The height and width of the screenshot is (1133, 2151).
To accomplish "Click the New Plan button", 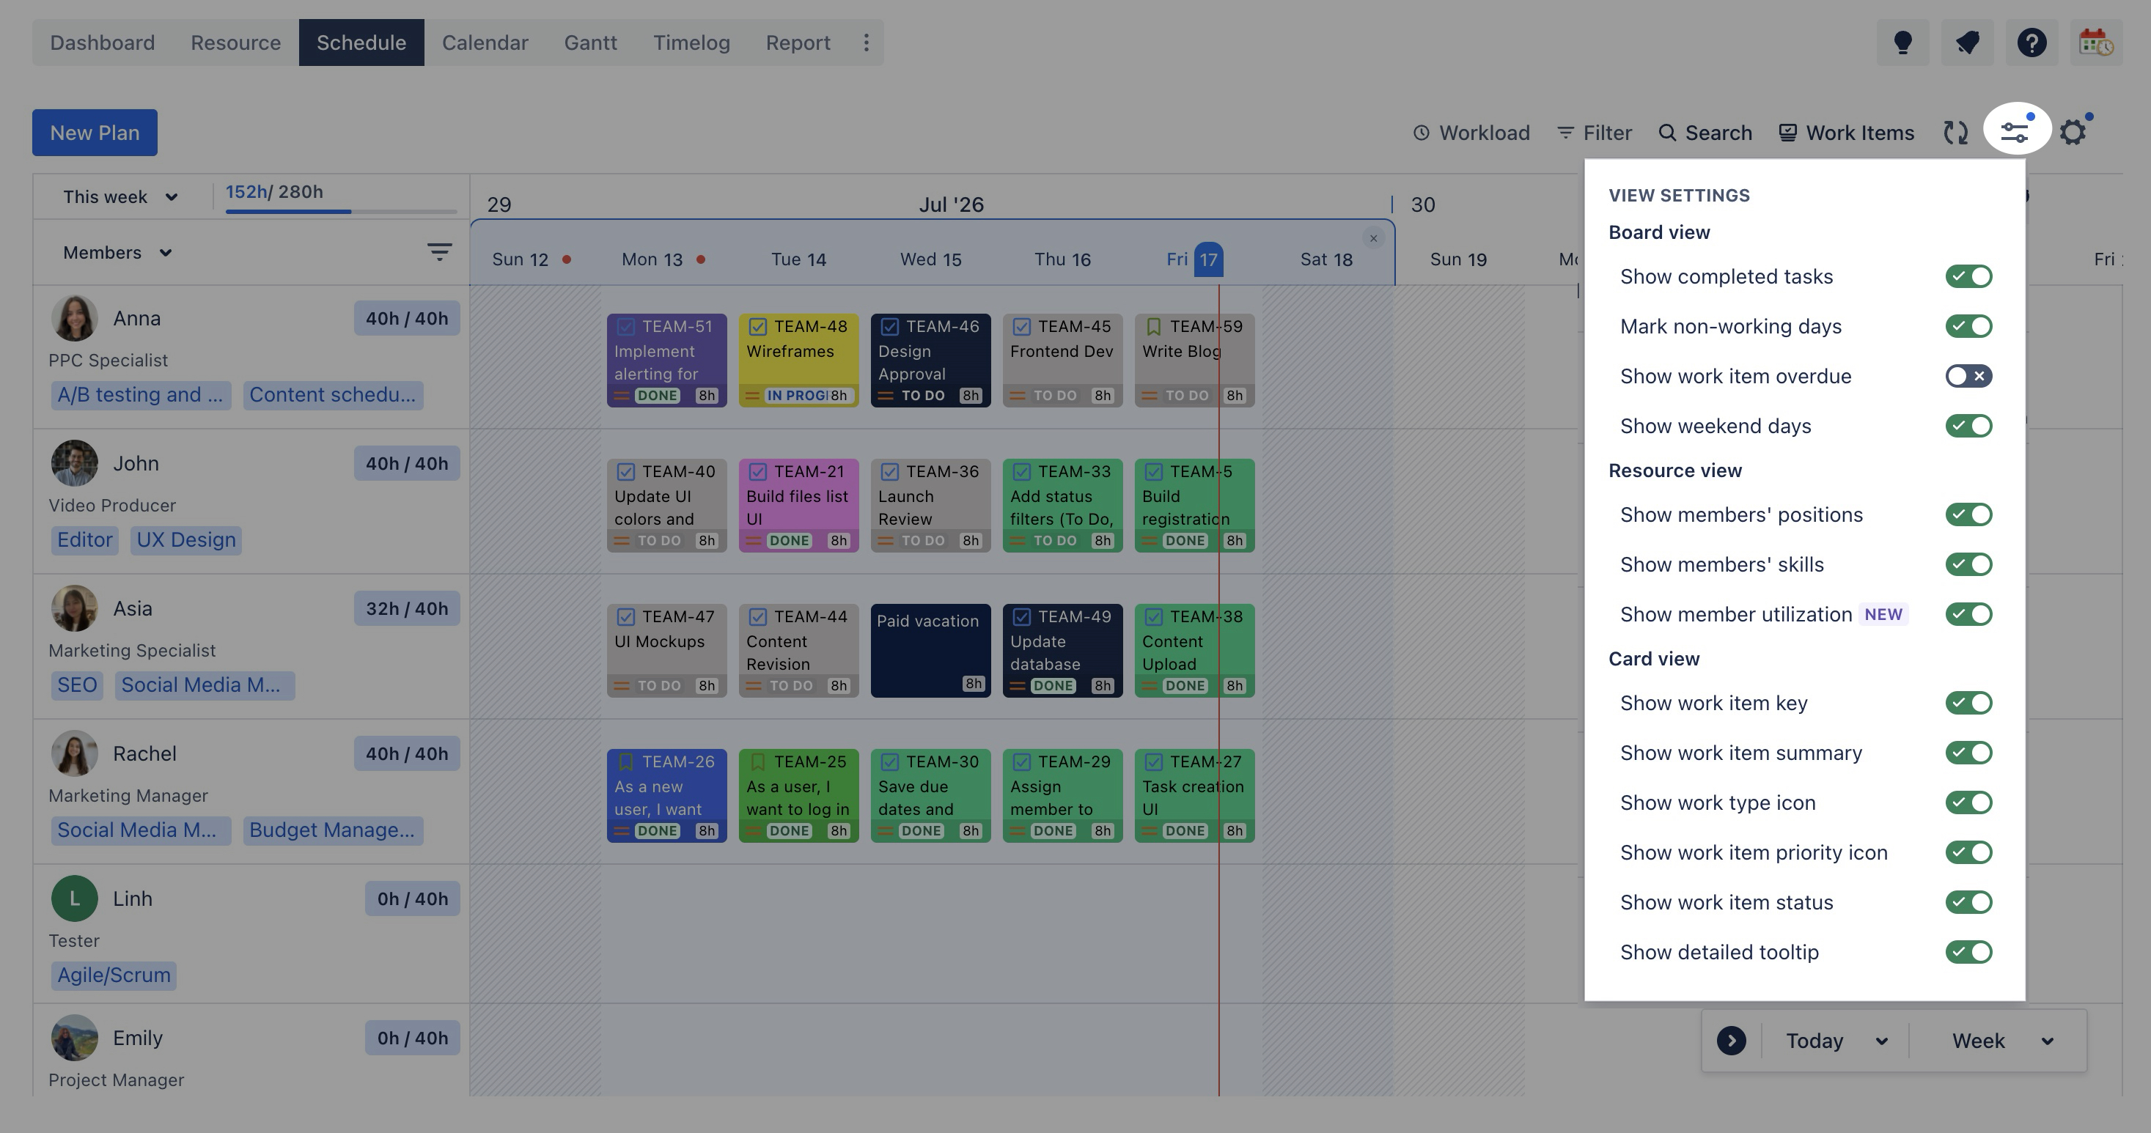I will pyautogui.click(x=95, y=132).
